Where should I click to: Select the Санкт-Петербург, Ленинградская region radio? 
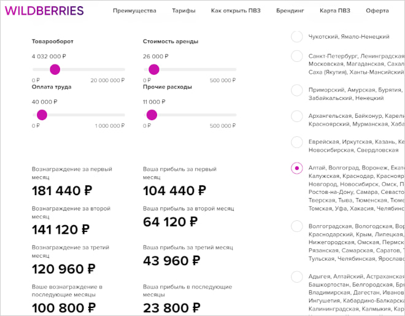[297, 56]
